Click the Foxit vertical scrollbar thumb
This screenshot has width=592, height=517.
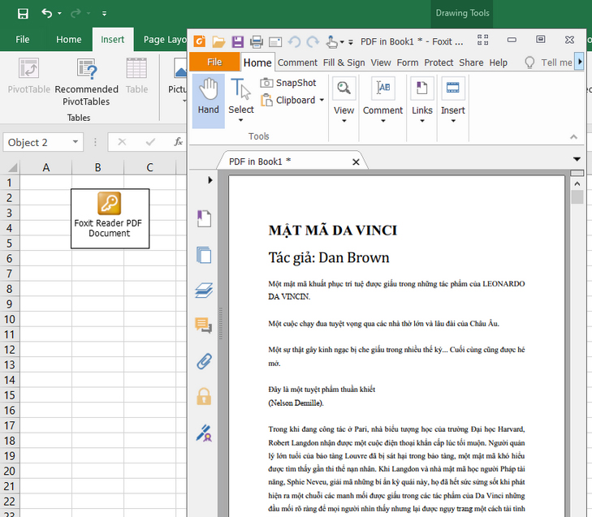(x=577, y=197)
